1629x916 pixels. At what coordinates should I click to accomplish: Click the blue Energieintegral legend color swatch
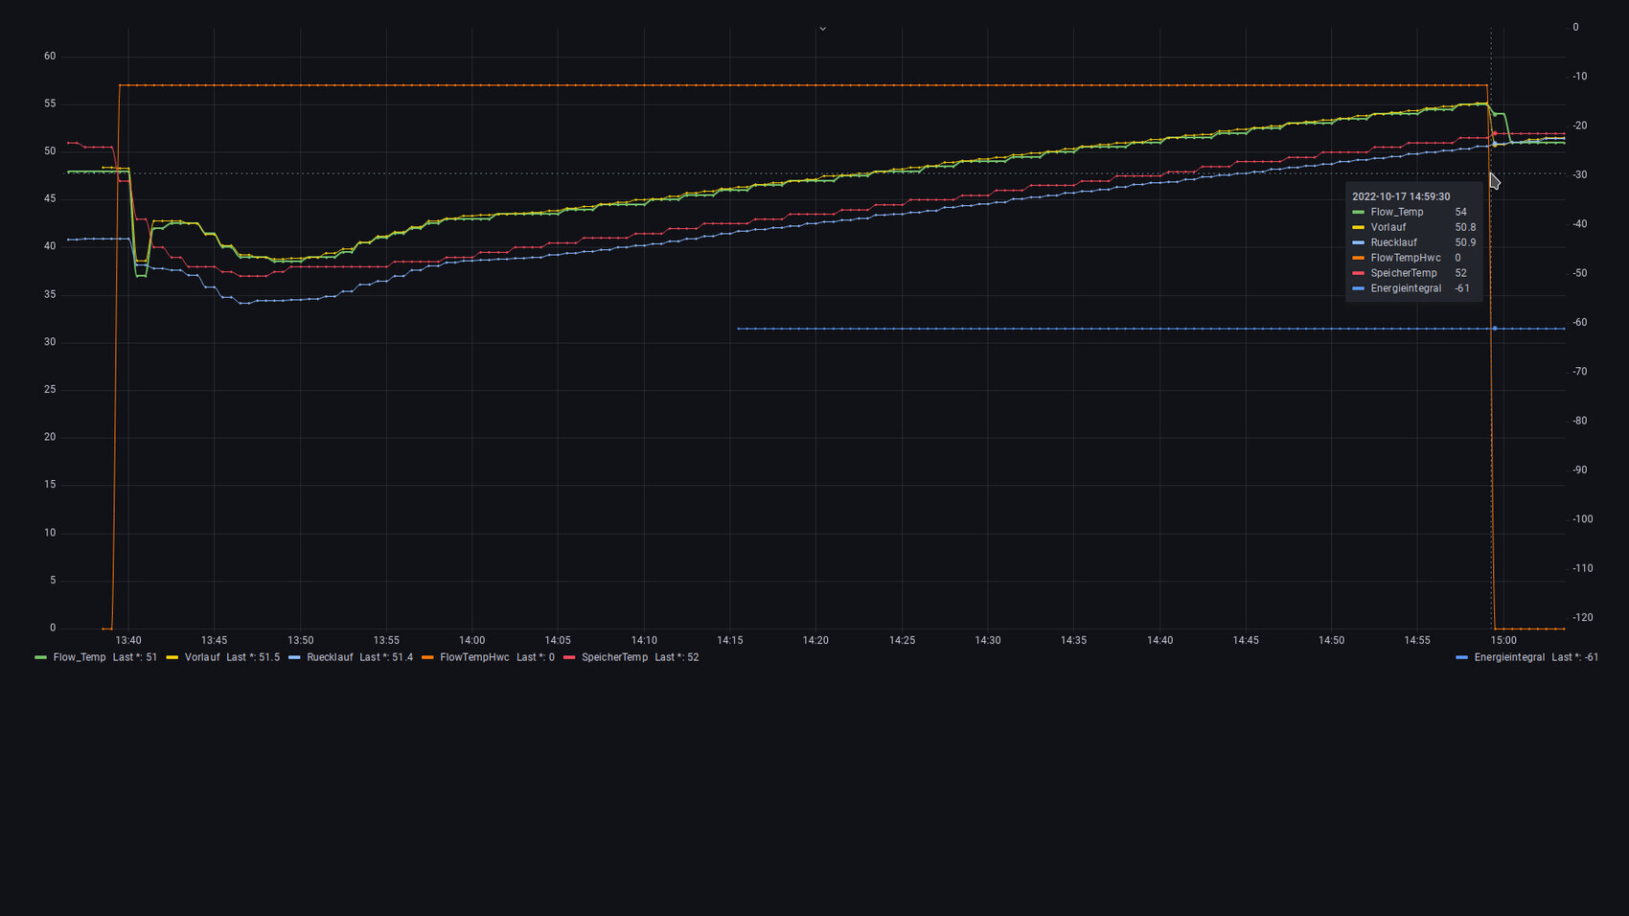click(1461, 657)
